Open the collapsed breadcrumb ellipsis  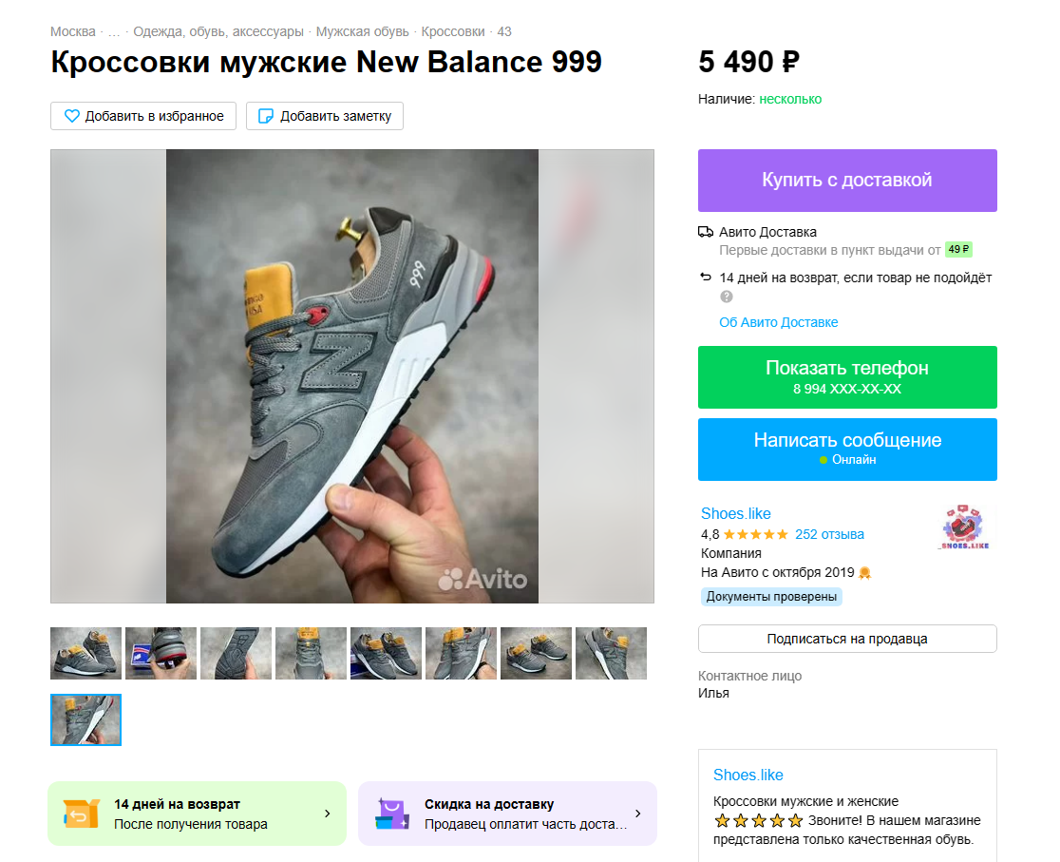pos(114,31)
